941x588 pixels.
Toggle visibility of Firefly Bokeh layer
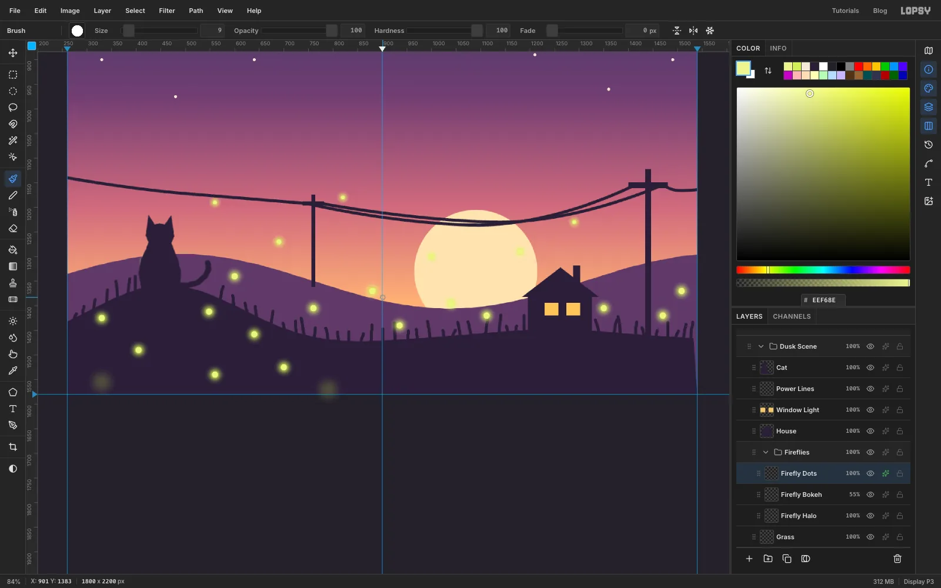click(870, 495)
